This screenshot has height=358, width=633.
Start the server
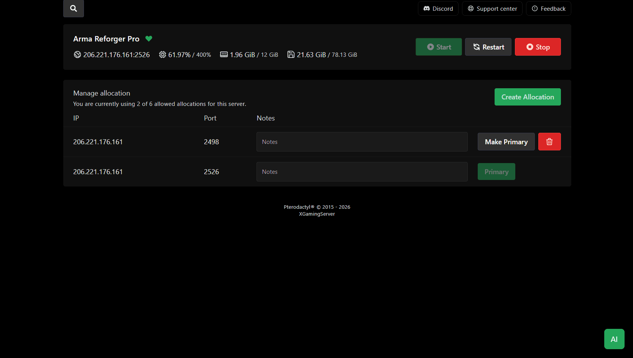click(x=439, y=47)
